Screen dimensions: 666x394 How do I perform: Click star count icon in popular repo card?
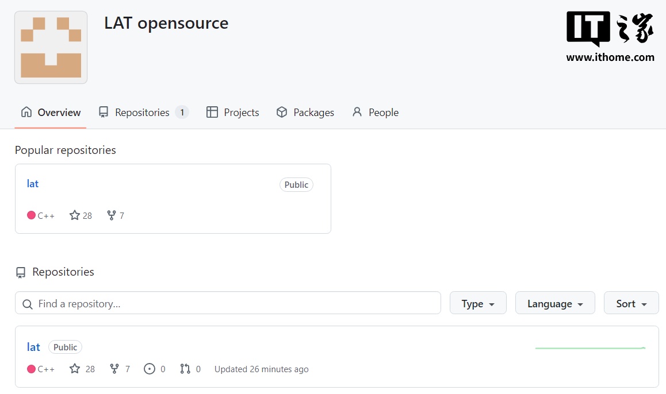(x=75, y=215)
